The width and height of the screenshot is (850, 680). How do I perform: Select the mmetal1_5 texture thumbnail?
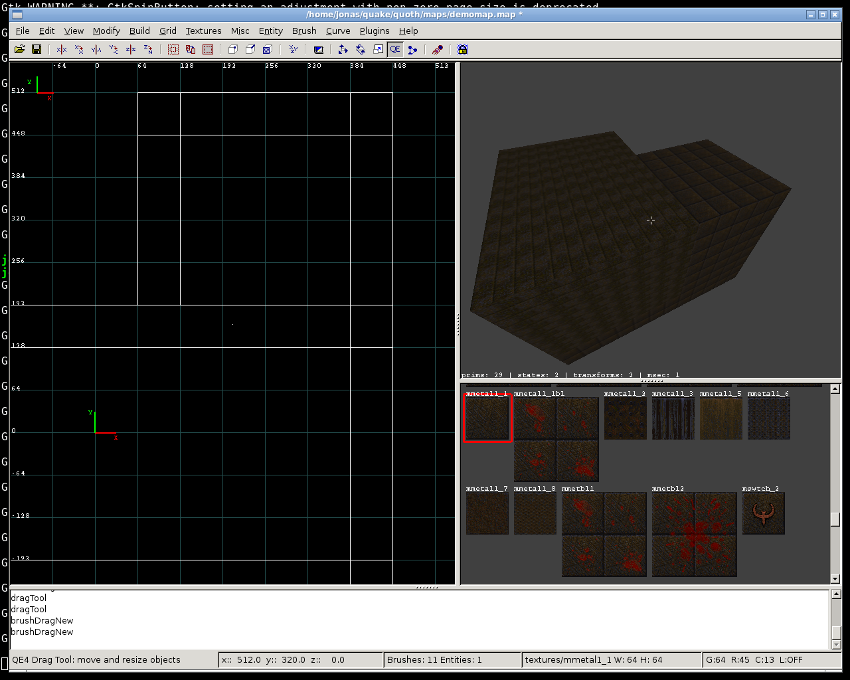click(721, 418)
